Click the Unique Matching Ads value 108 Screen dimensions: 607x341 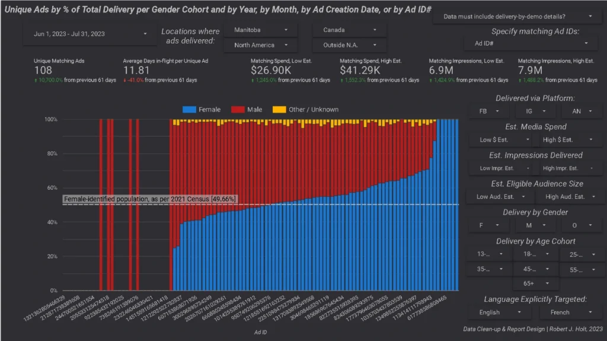click(43, 71)
